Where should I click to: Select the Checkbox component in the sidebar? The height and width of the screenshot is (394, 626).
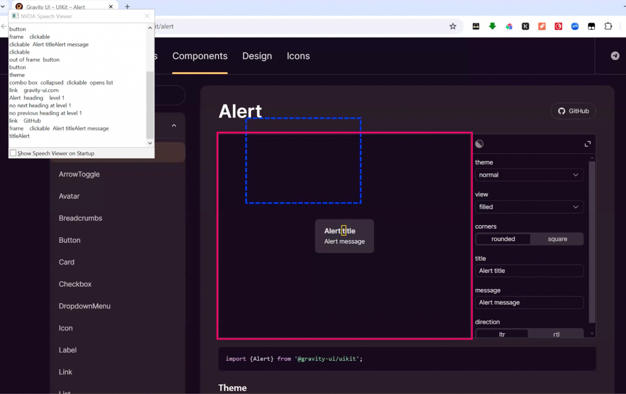[x=75, y=284]
